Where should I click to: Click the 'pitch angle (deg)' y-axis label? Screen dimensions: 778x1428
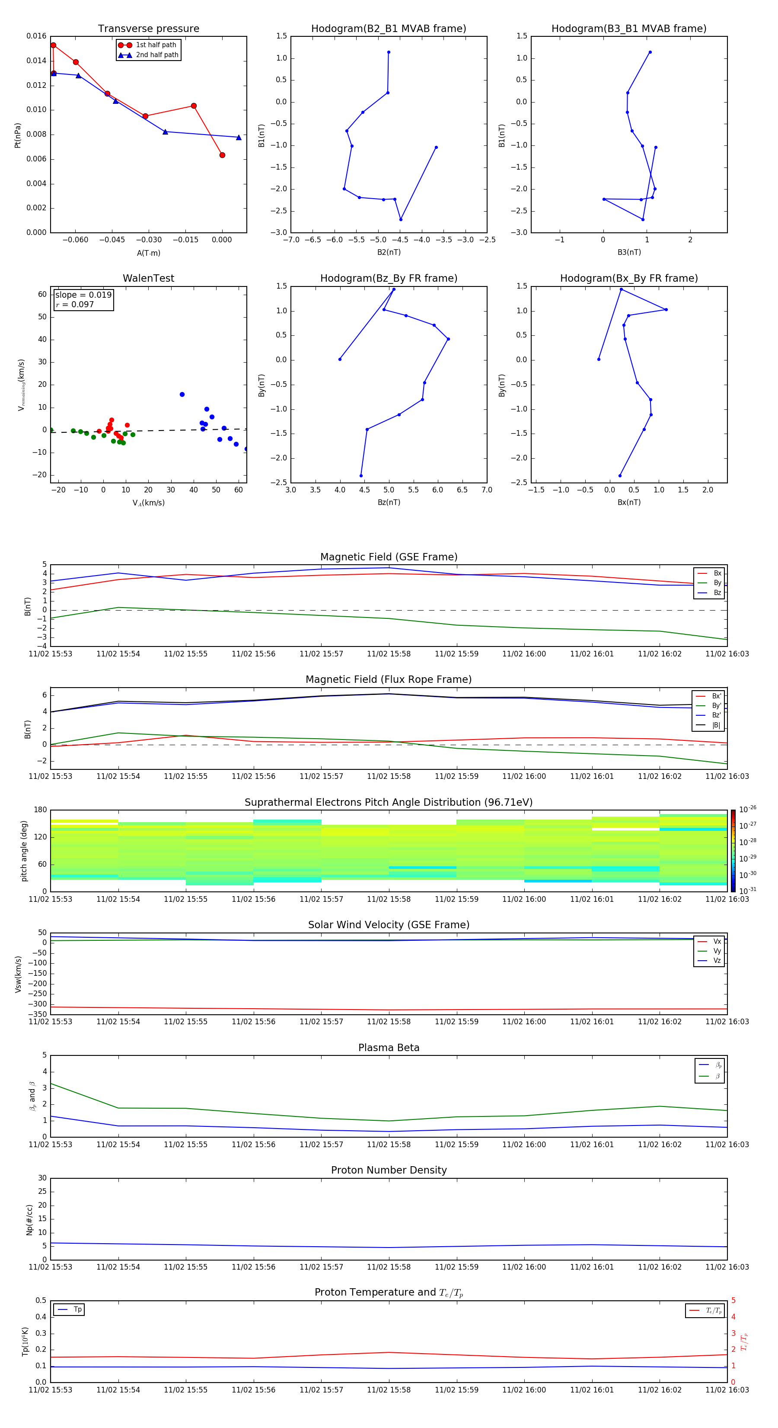click(24, 851)
